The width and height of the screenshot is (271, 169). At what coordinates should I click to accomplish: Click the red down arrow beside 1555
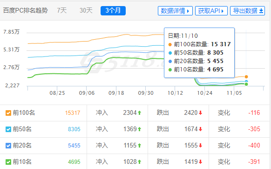coord(201,146)
